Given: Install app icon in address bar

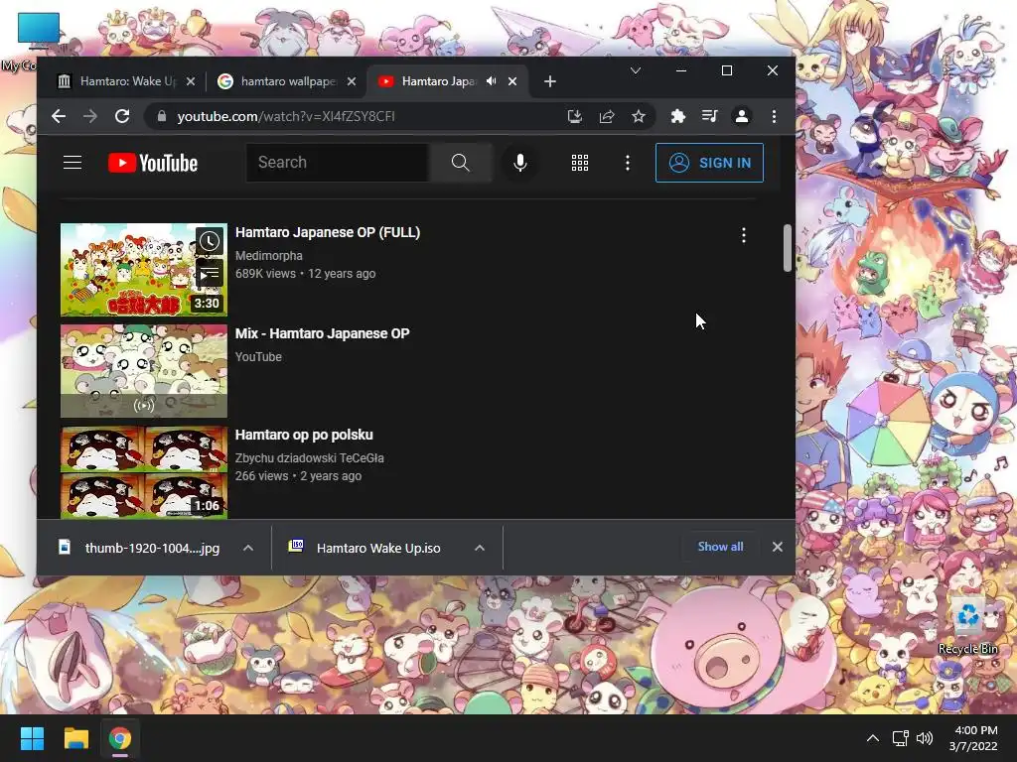Looking at the screenshot, I should pyautogui.click(x=575, y=116).
